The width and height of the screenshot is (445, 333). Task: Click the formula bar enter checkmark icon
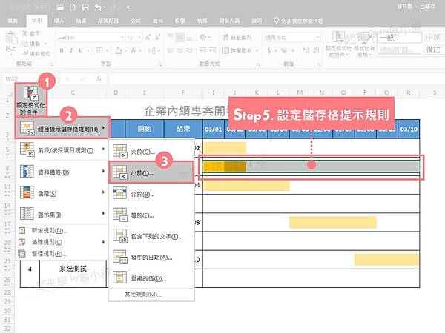tap(83, 78)
